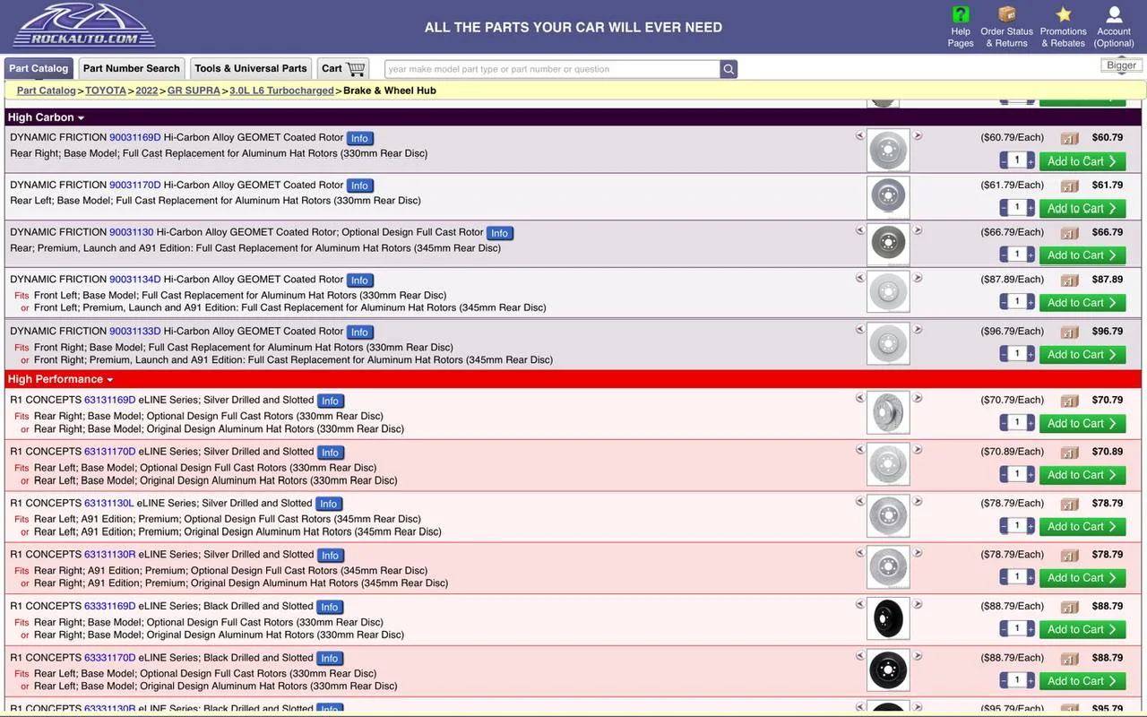Screen dimensions: 1147x717
Task: Open drilled rotor thumbnail for 63131169D
Action: coord(888,412)
